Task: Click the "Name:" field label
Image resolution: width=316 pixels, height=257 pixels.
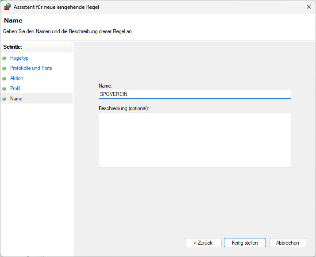Action: pos(105,85)
